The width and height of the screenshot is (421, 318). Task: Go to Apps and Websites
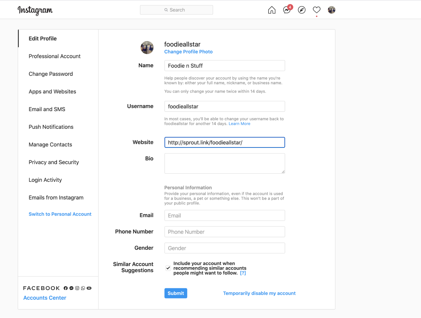click(52, 92)
